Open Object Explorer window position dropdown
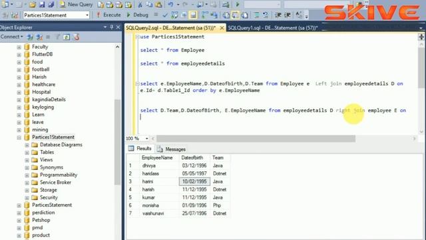The height and width of the screenshot is (240, 426). coord(105,27)
